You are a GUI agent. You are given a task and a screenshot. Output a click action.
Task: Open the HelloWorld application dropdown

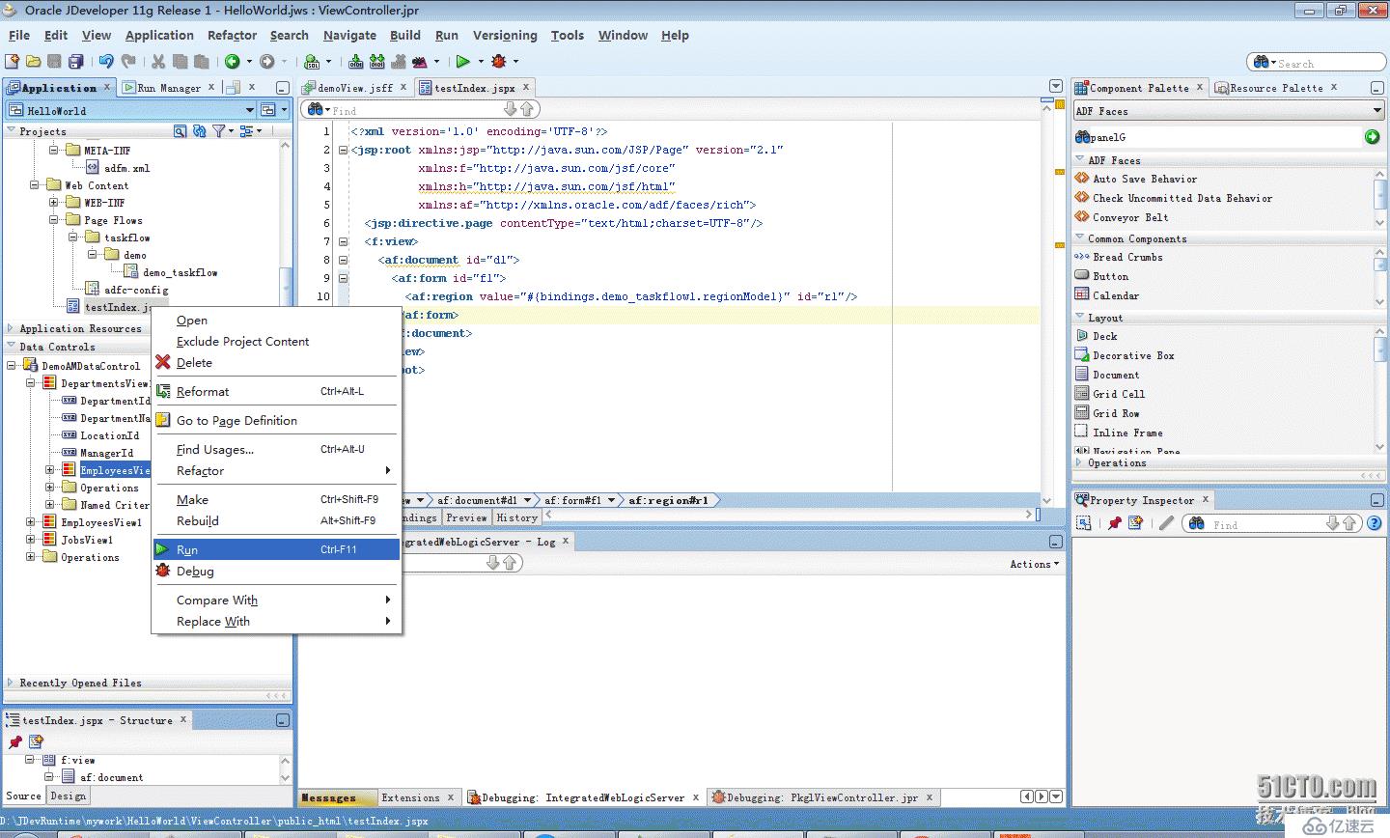tap(250, 110)
